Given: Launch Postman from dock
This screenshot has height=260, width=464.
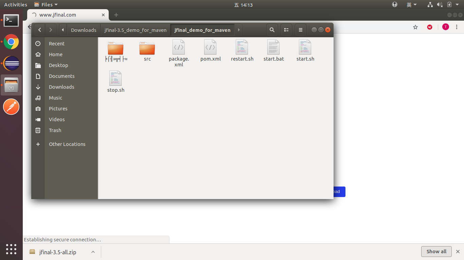Looking at the screenshot, I should click(x=11, y=107).
